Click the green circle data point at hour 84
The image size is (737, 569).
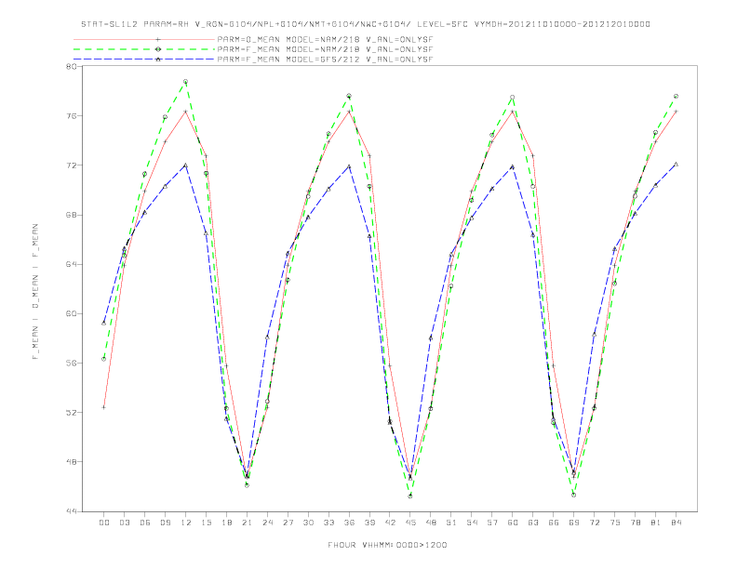677,97
